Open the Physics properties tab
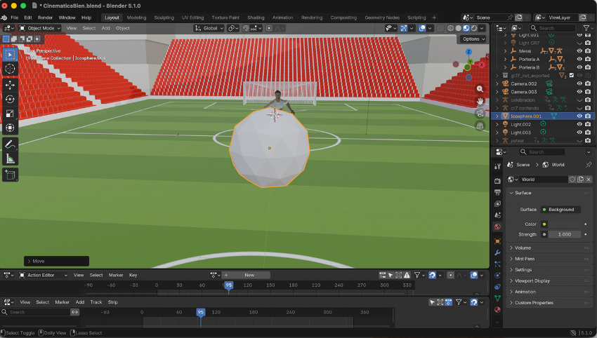The height and width of the screenshot is (338, 597). (x=497, y=276)
